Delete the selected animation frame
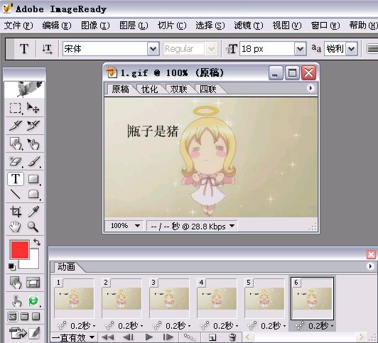 [232, 337]
